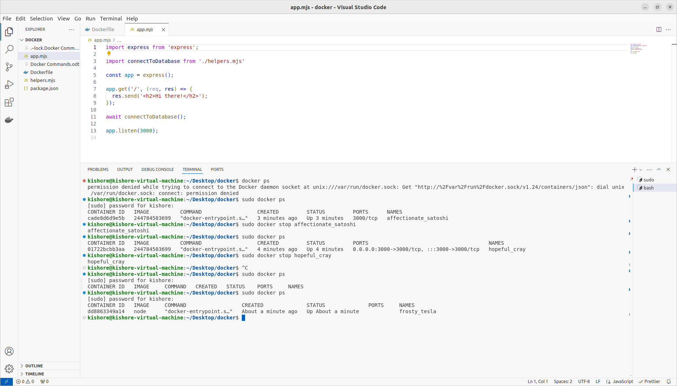Open Run and Debug view

pos(9,85)
